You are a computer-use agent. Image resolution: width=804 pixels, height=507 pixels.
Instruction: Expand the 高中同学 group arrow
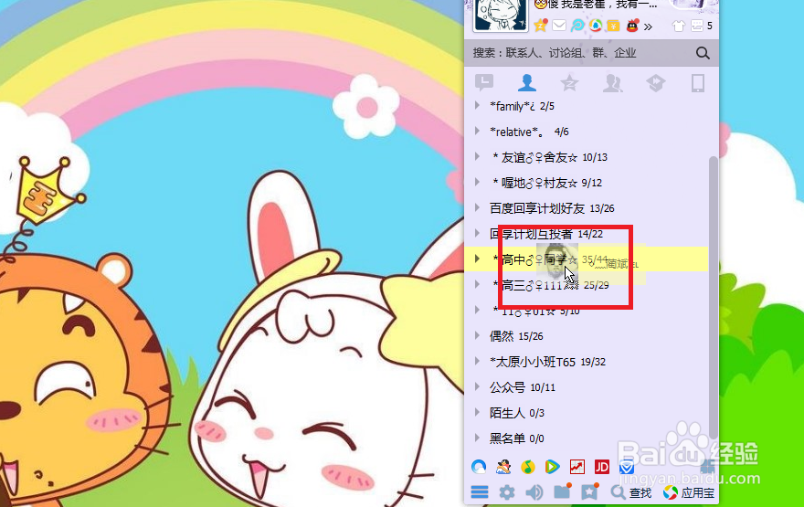point(477,259)
